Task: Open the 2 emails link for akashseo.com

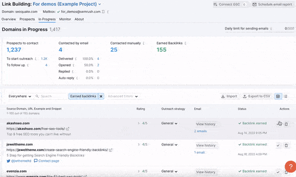Action: [x=200, y=131]
